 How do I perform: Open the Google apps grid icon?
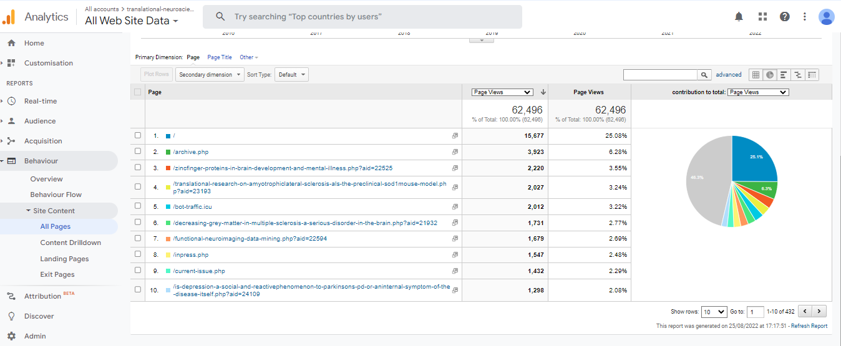point(762,17)
